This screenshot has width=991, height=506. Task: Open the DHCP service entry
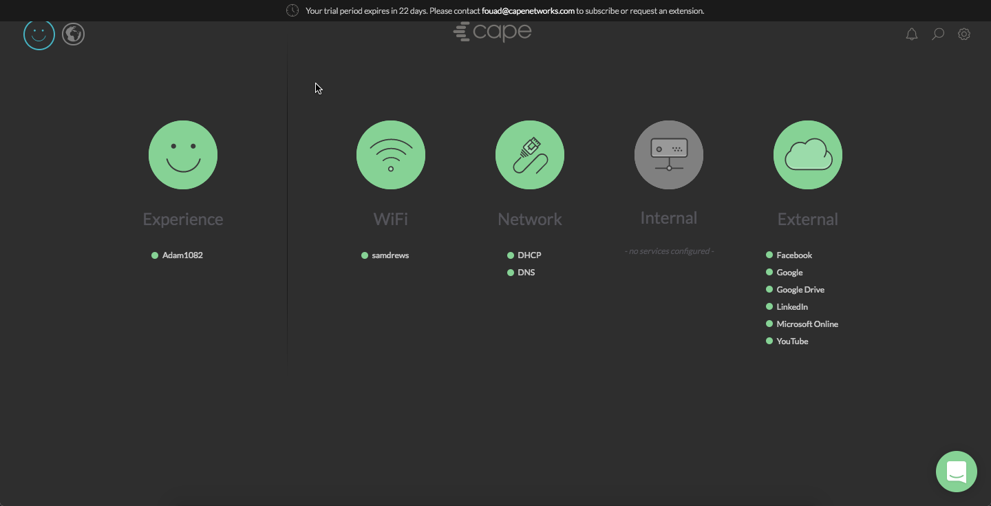[529, 255]
